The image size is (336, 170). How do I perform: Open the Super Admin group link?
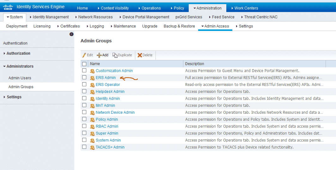pos(107,133)
